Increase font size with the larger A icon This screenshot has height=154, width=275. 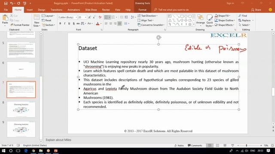90,17
